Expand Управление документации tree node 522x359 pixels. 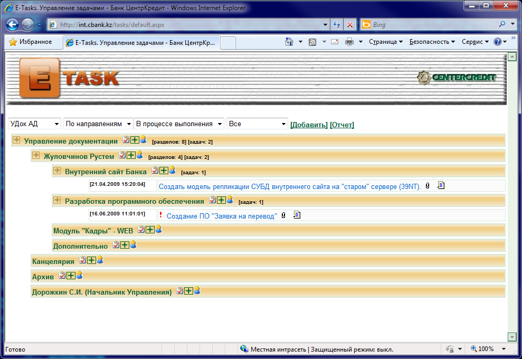click(16, 140)
